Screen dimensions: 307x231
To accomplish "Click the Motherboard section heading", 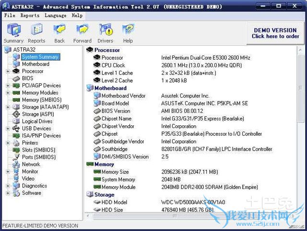I will [110, 88].
